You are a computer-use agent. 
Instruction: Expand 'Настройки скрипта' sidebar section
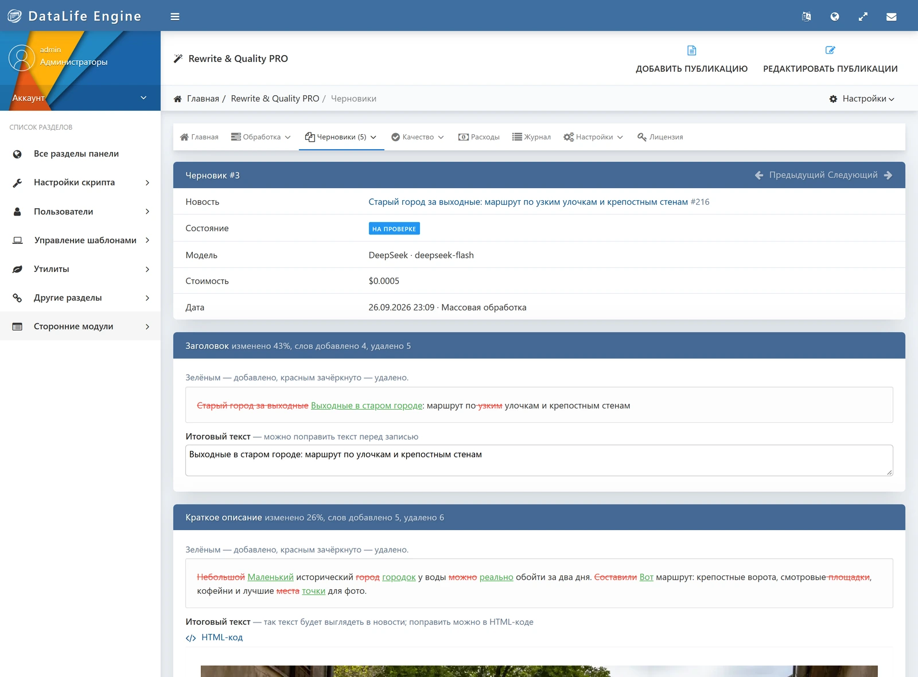pos(80,182)
